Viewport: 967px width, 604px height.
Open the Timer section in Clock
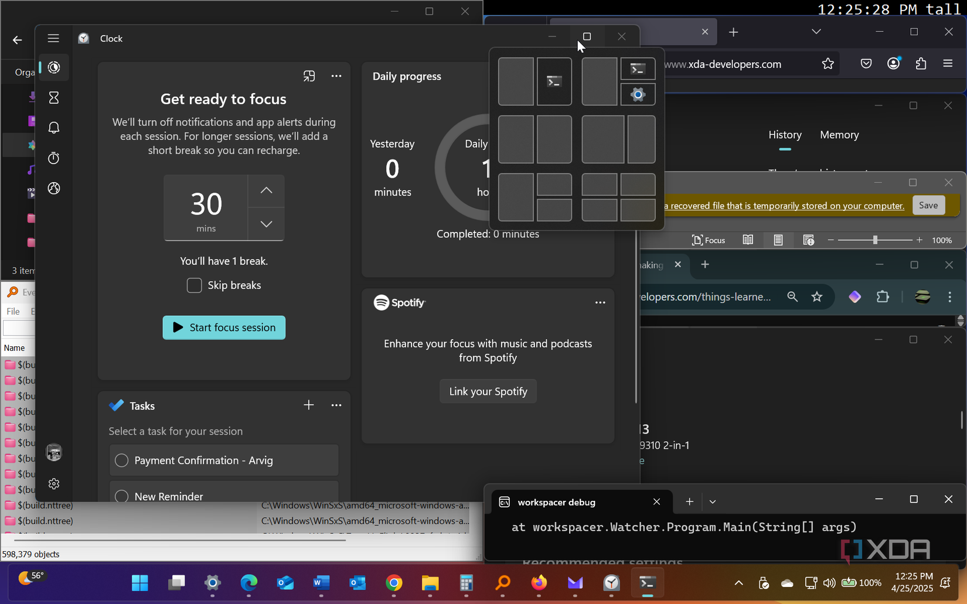pos(53,97)
